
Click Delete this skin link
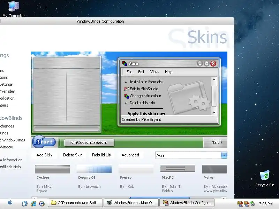[x=142, y=103]
